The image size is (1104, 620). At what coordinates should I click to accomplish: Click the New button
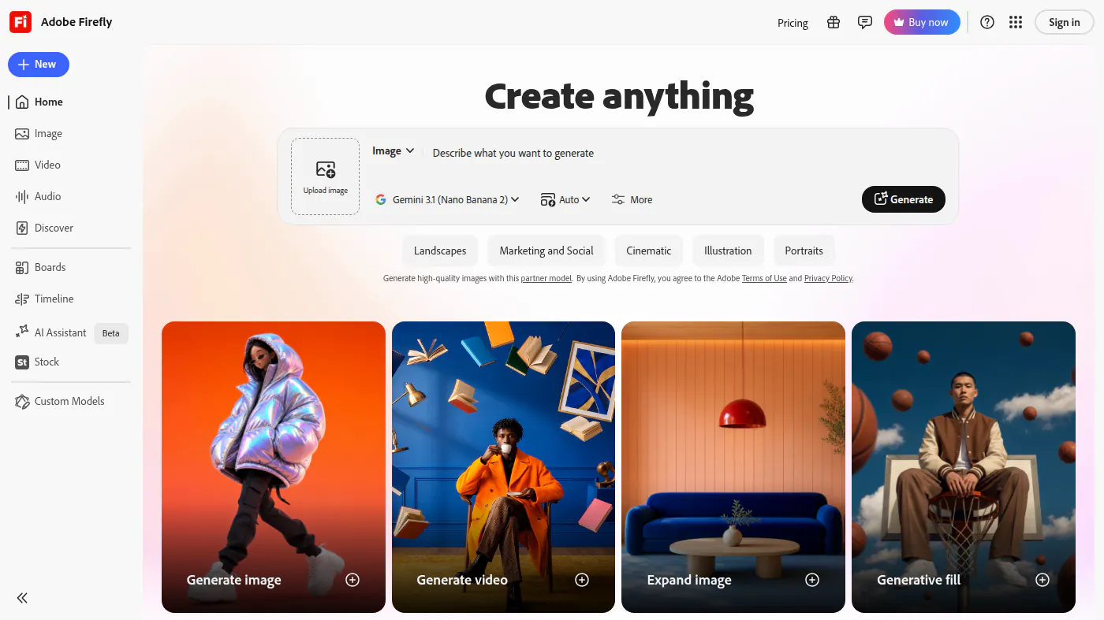tap(39, 65)
